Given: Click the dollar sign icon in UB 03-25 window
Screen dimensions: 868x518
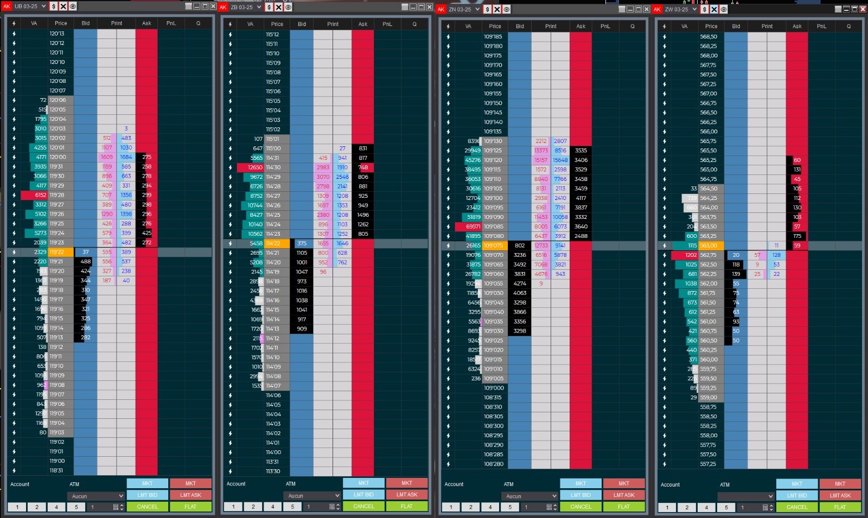Looking at the screenshot, I should (54, 7).
